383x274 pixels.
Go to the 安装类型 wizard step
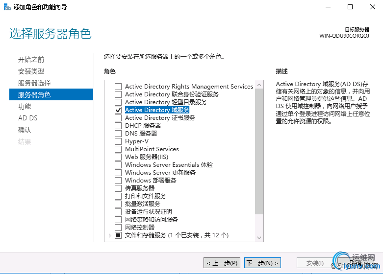point(31,71)
